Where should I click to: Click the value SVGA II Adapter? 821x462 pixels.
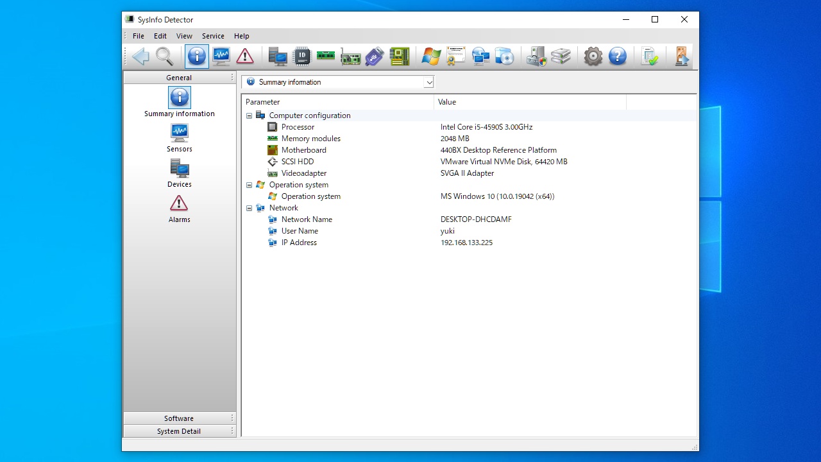coord(467,173)
